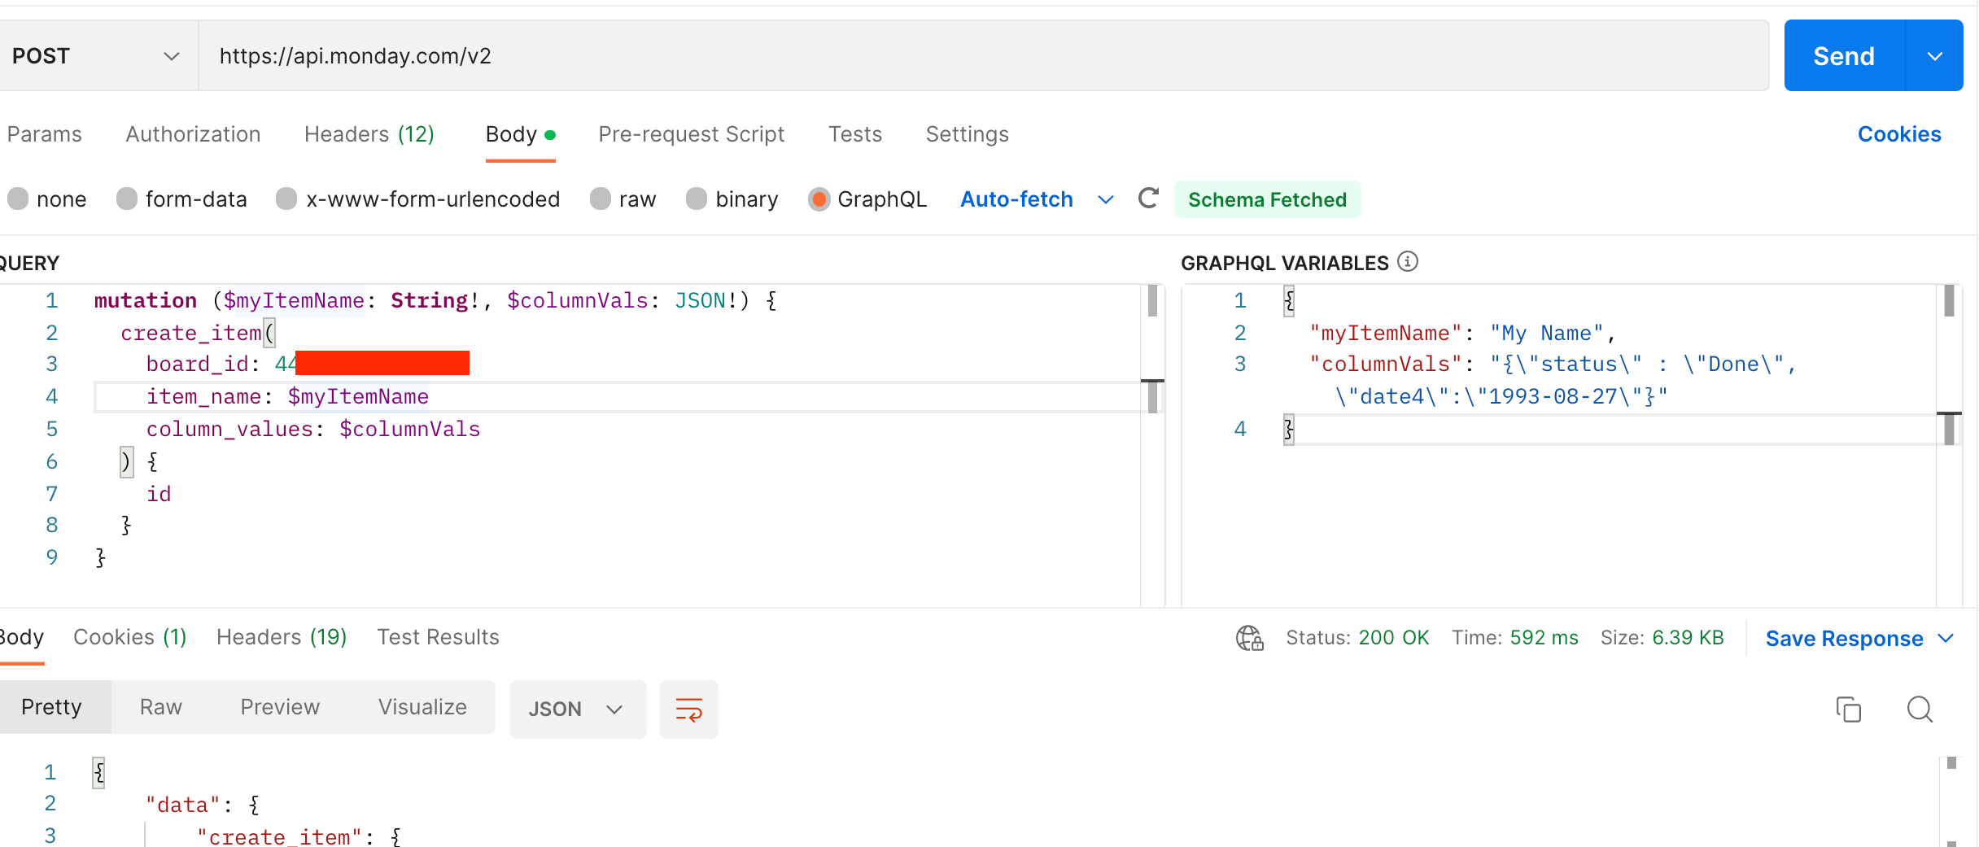Select the form-data body type
This screenshot has height=847, width=1979.
point(127,199)
